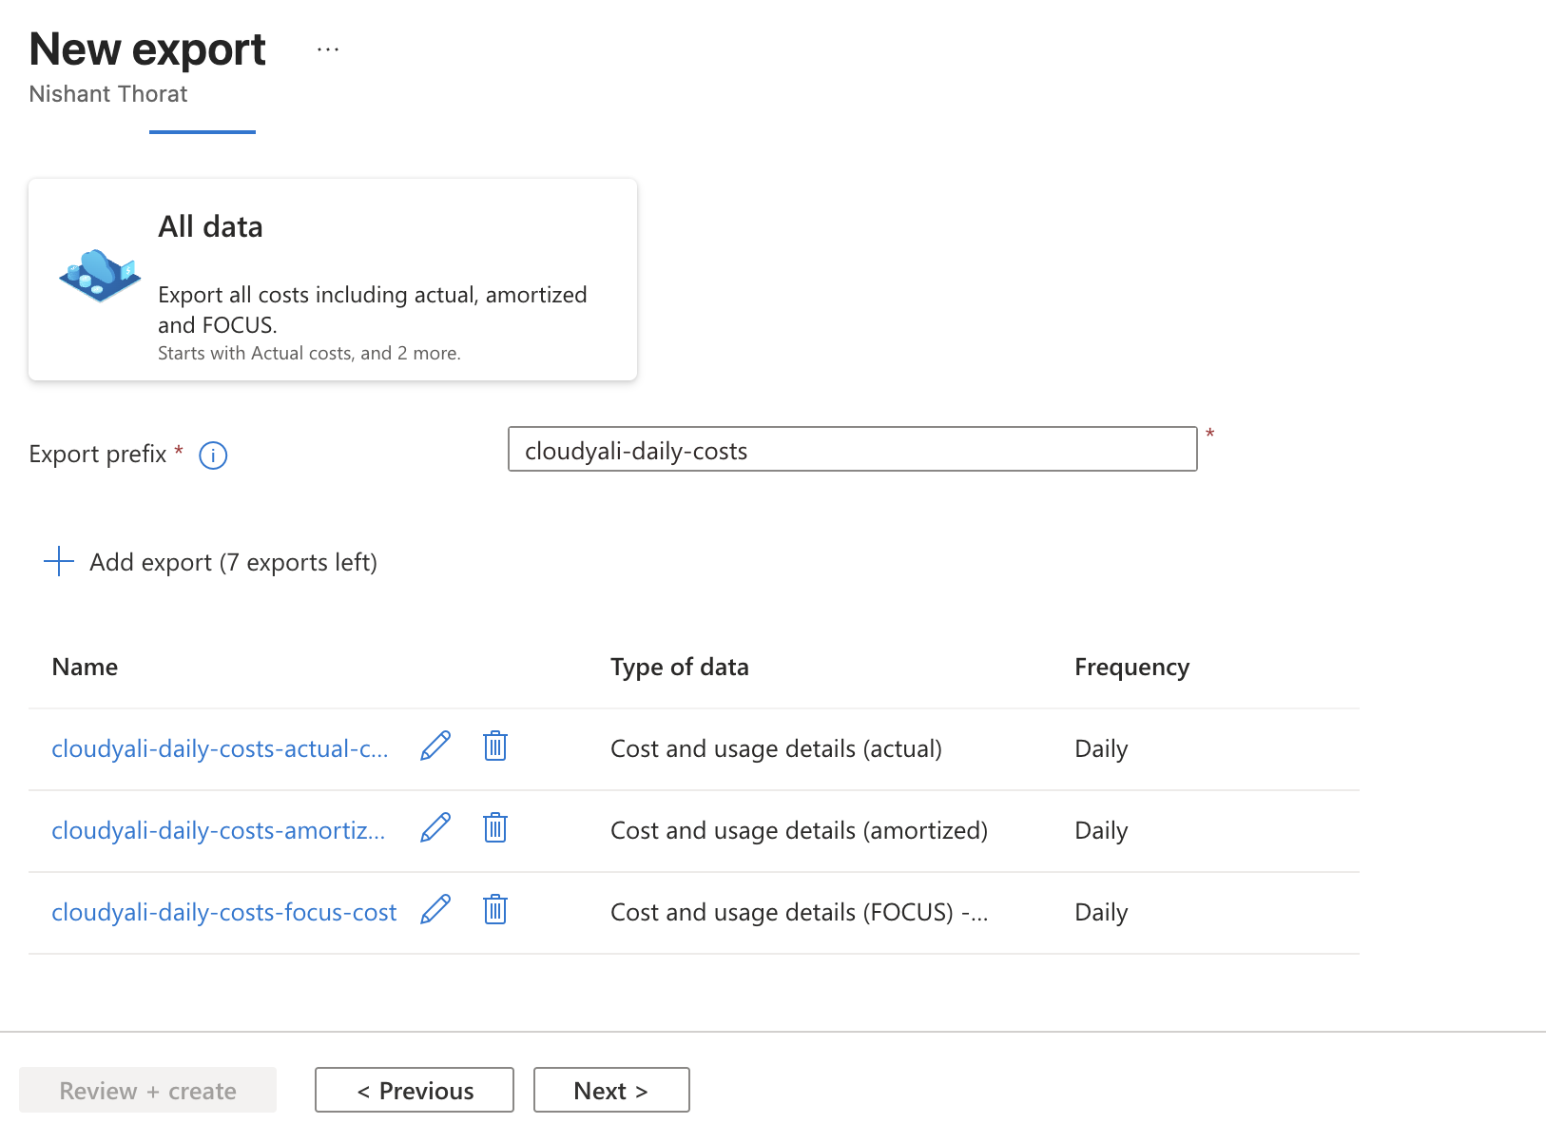The image size is (1546, 1124).
Task: Switch to the active export setup tab
Action: 202,133
